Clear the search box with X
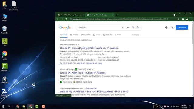This screenshot has width=194, height=109. [122, 28]
